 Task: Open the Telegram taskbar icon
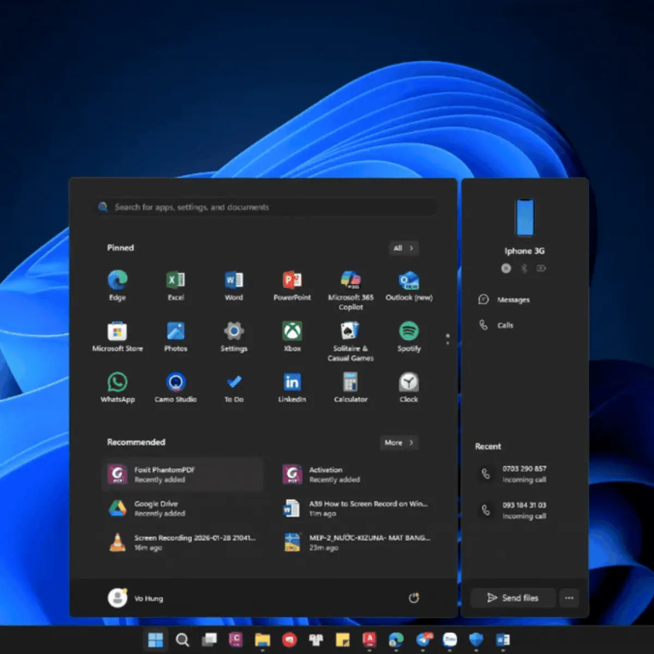click(423, 640)
